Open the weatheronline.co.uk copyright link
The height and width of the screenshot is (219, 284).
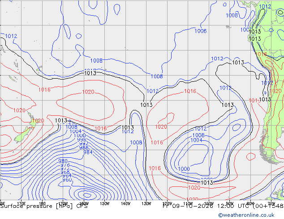tap(246, 215)
